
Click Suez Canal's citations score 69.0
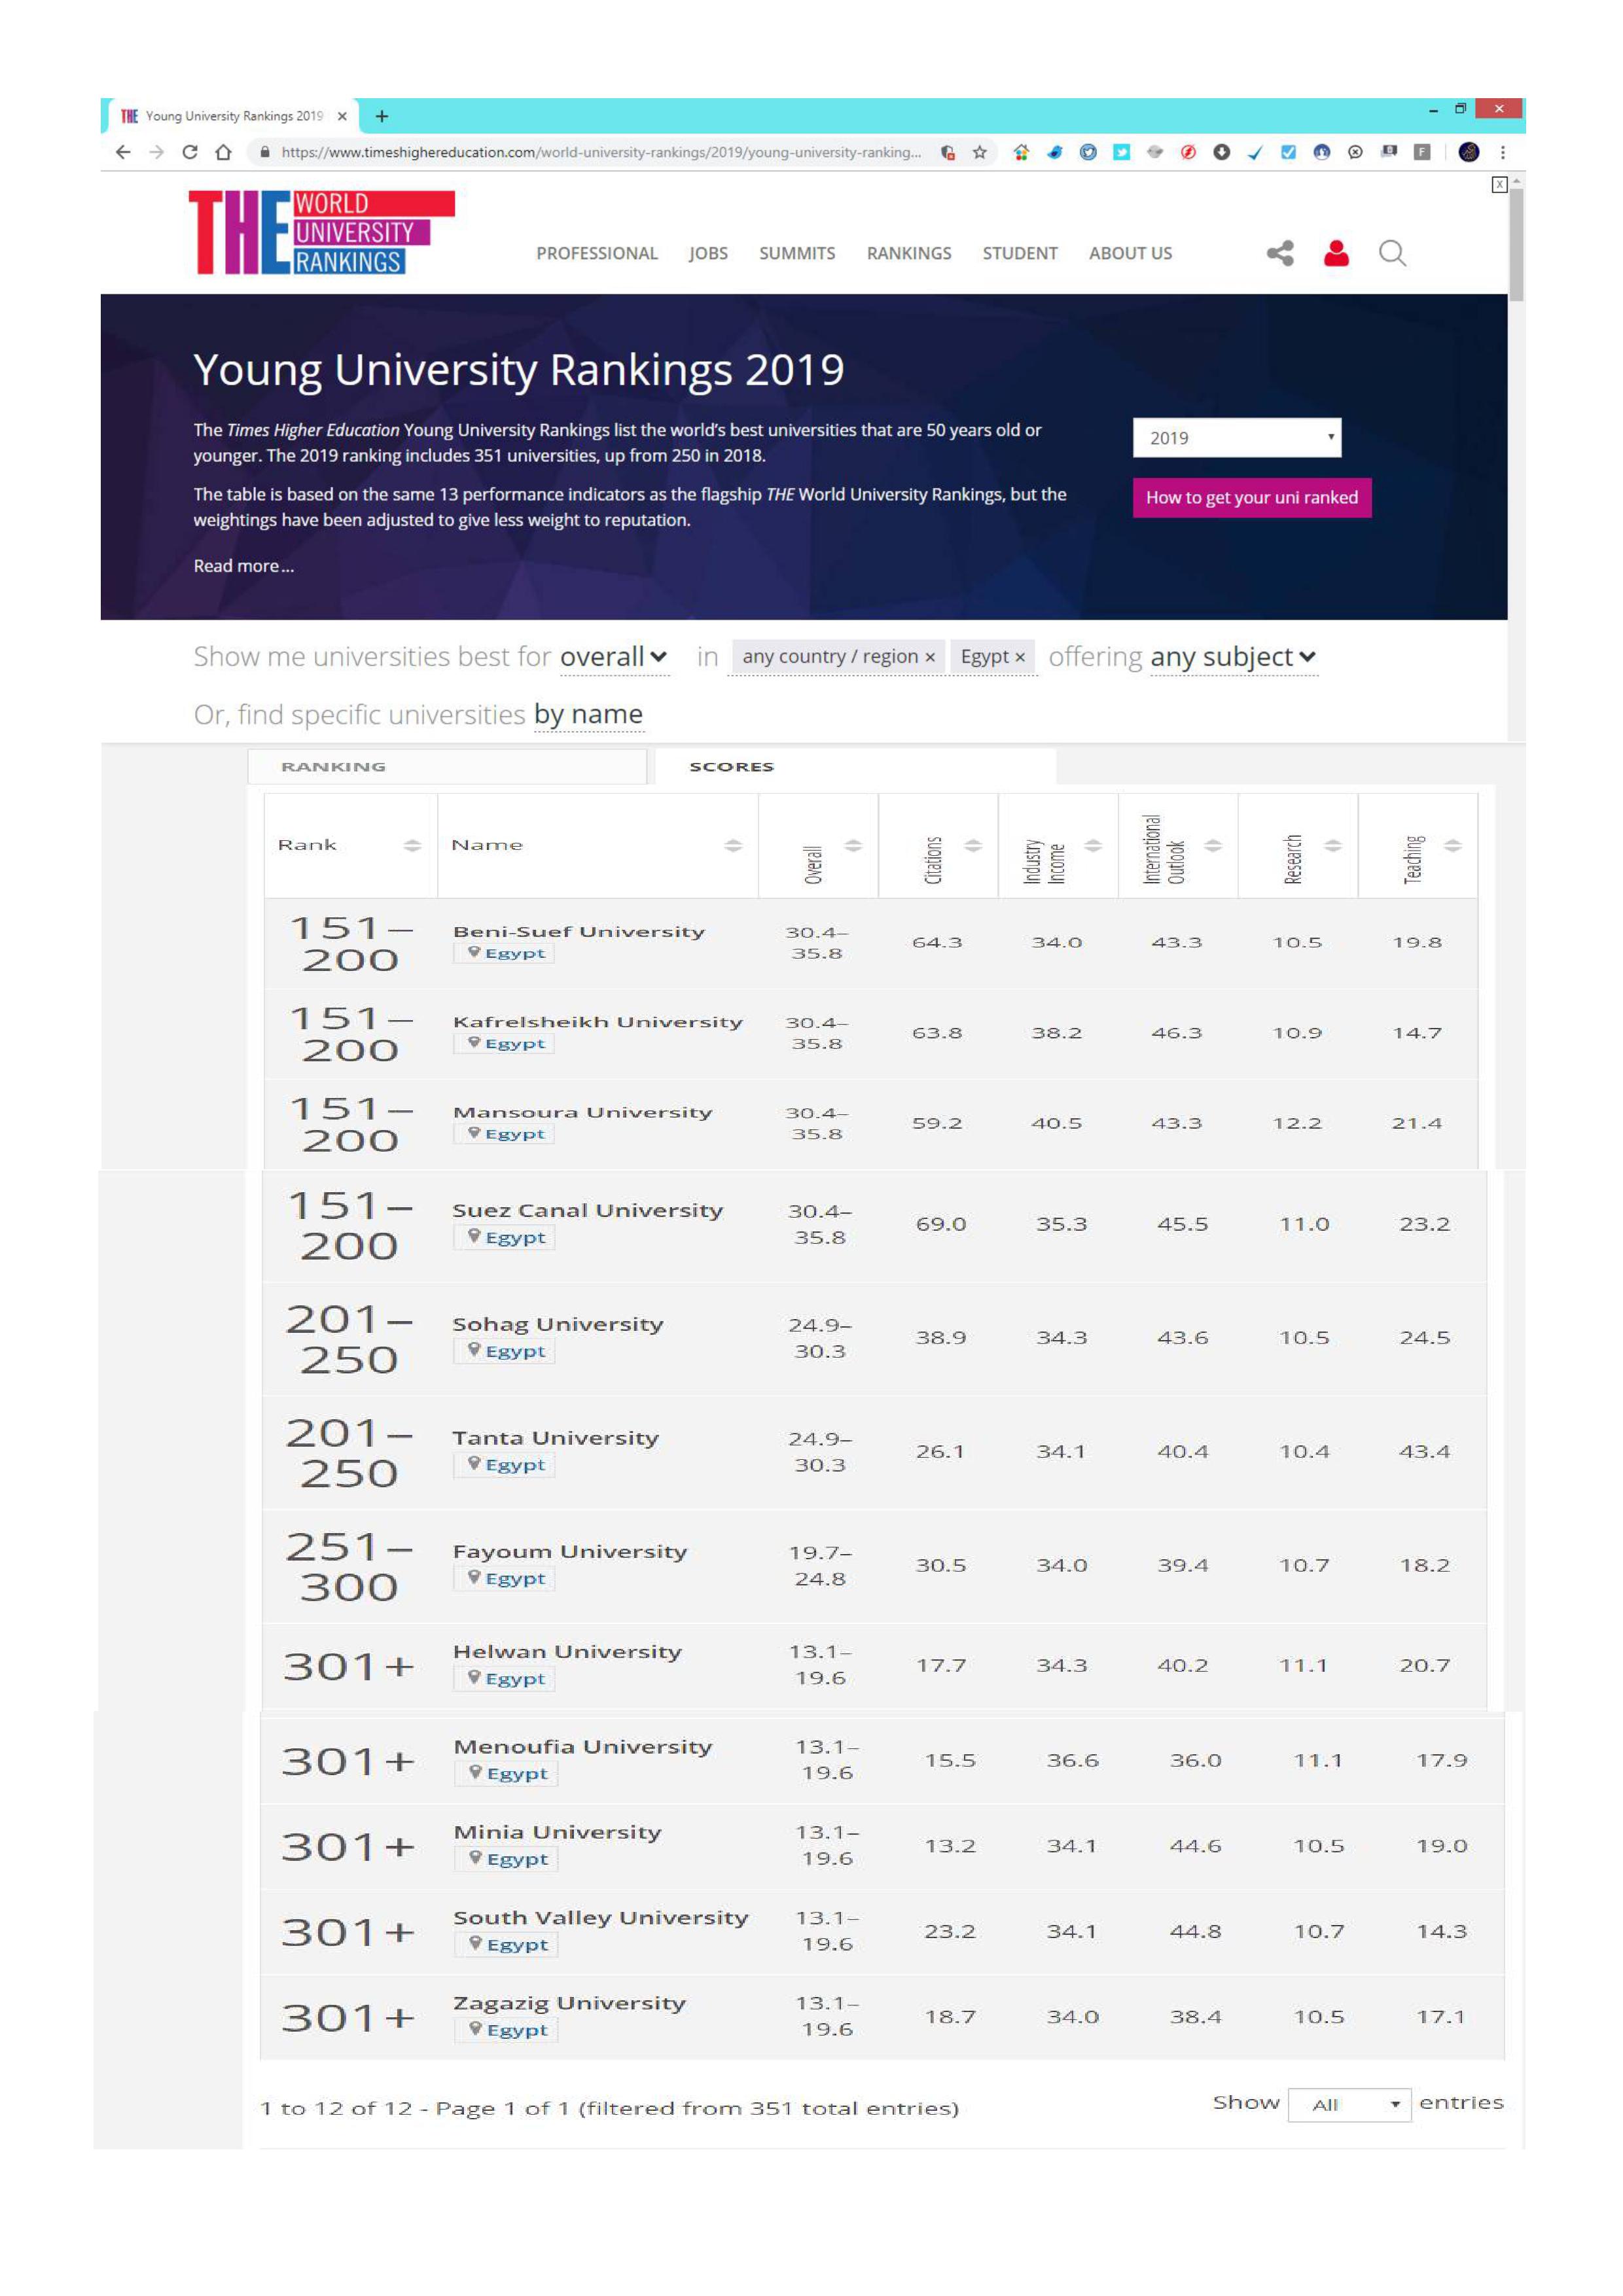pos(941,1224)
